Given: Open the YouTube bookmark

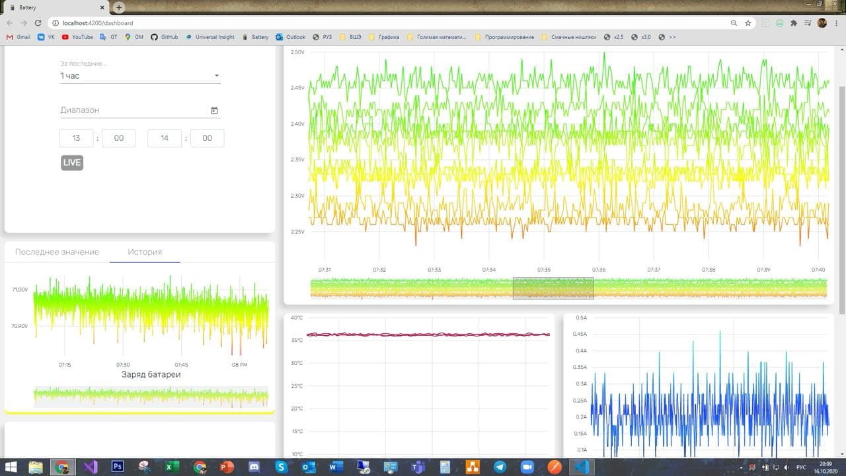Looking at the screenshot, I should (77, 37).
